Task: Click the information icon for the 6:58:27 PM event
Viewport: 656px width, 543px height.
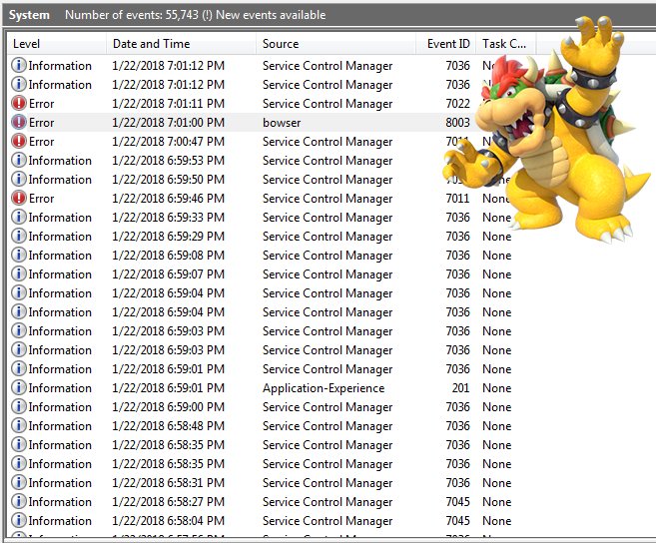Action: click(x=18, y=502)
